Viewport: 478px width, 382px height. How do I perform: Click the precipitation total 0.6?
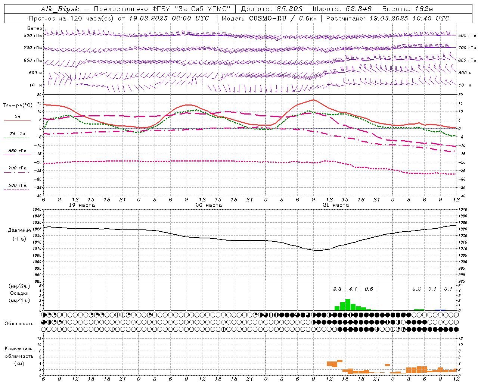point(369,289)
